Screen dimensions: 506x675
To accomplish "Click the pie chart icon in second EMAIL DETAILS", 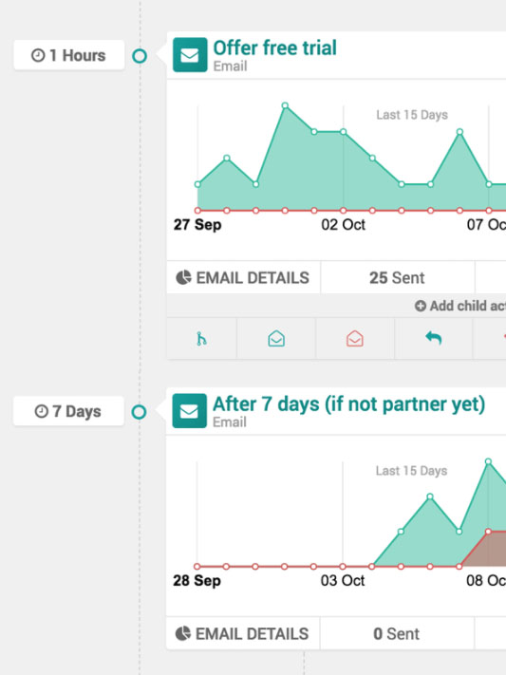I will pos(183,633).
